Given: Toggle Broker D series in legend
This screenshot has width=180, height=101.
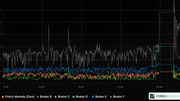Looking at the screenshot, I should click(x=80, y=97).
